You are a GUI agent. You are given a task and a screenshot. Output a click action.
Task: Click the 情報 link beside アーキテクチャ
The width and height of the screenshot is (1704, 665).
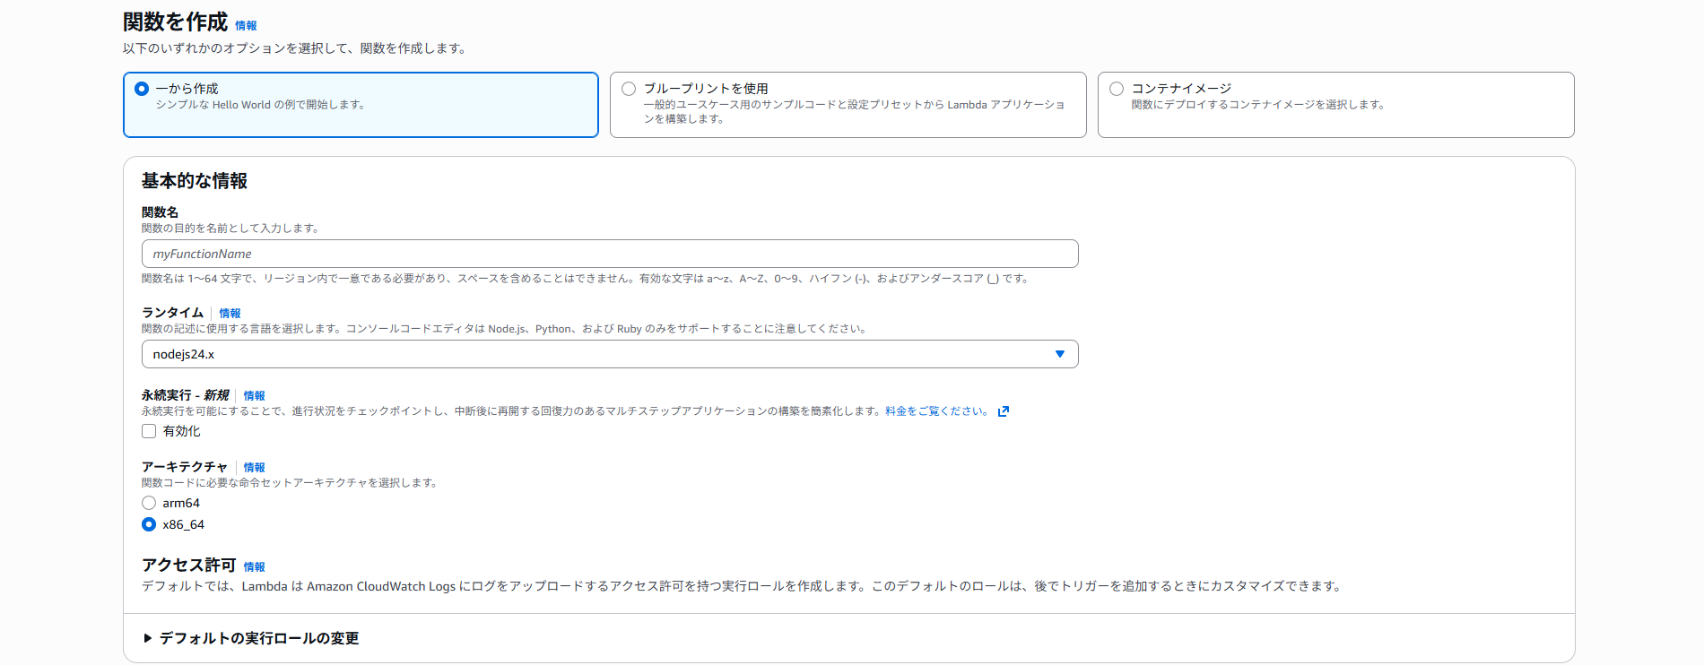(254, 468)
